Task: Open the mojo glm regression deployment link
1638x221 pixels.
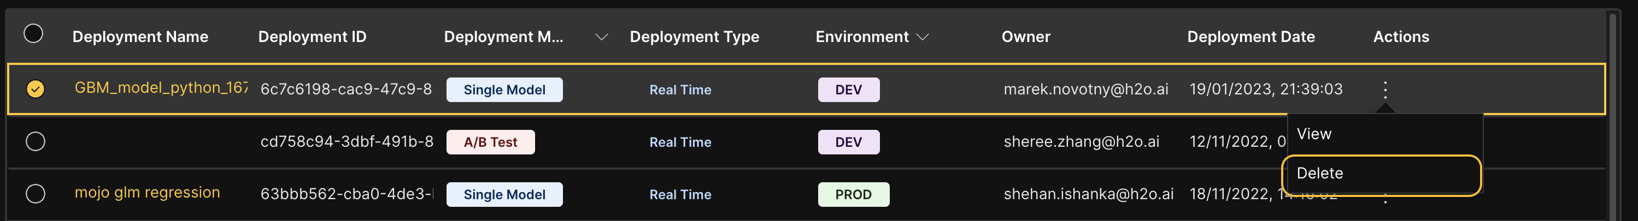Action: (x=147, y=193)
